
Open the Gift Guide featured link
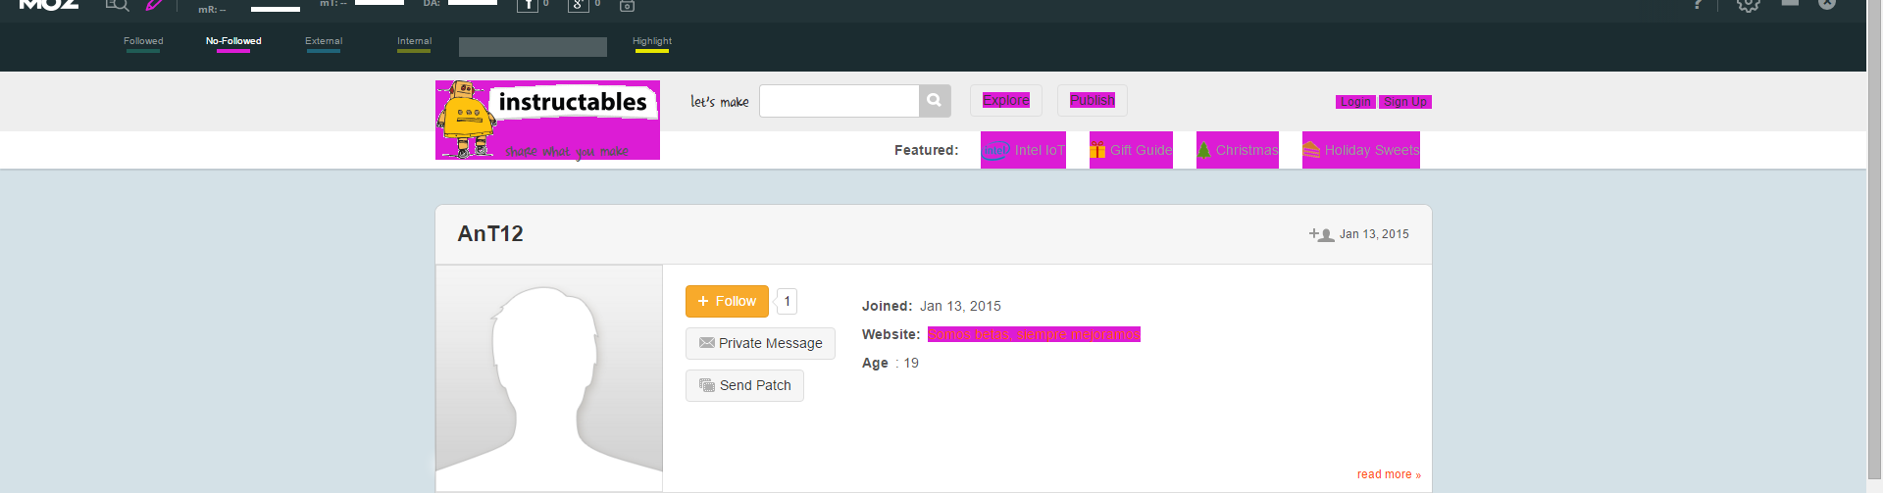[x=1131, y=150]
